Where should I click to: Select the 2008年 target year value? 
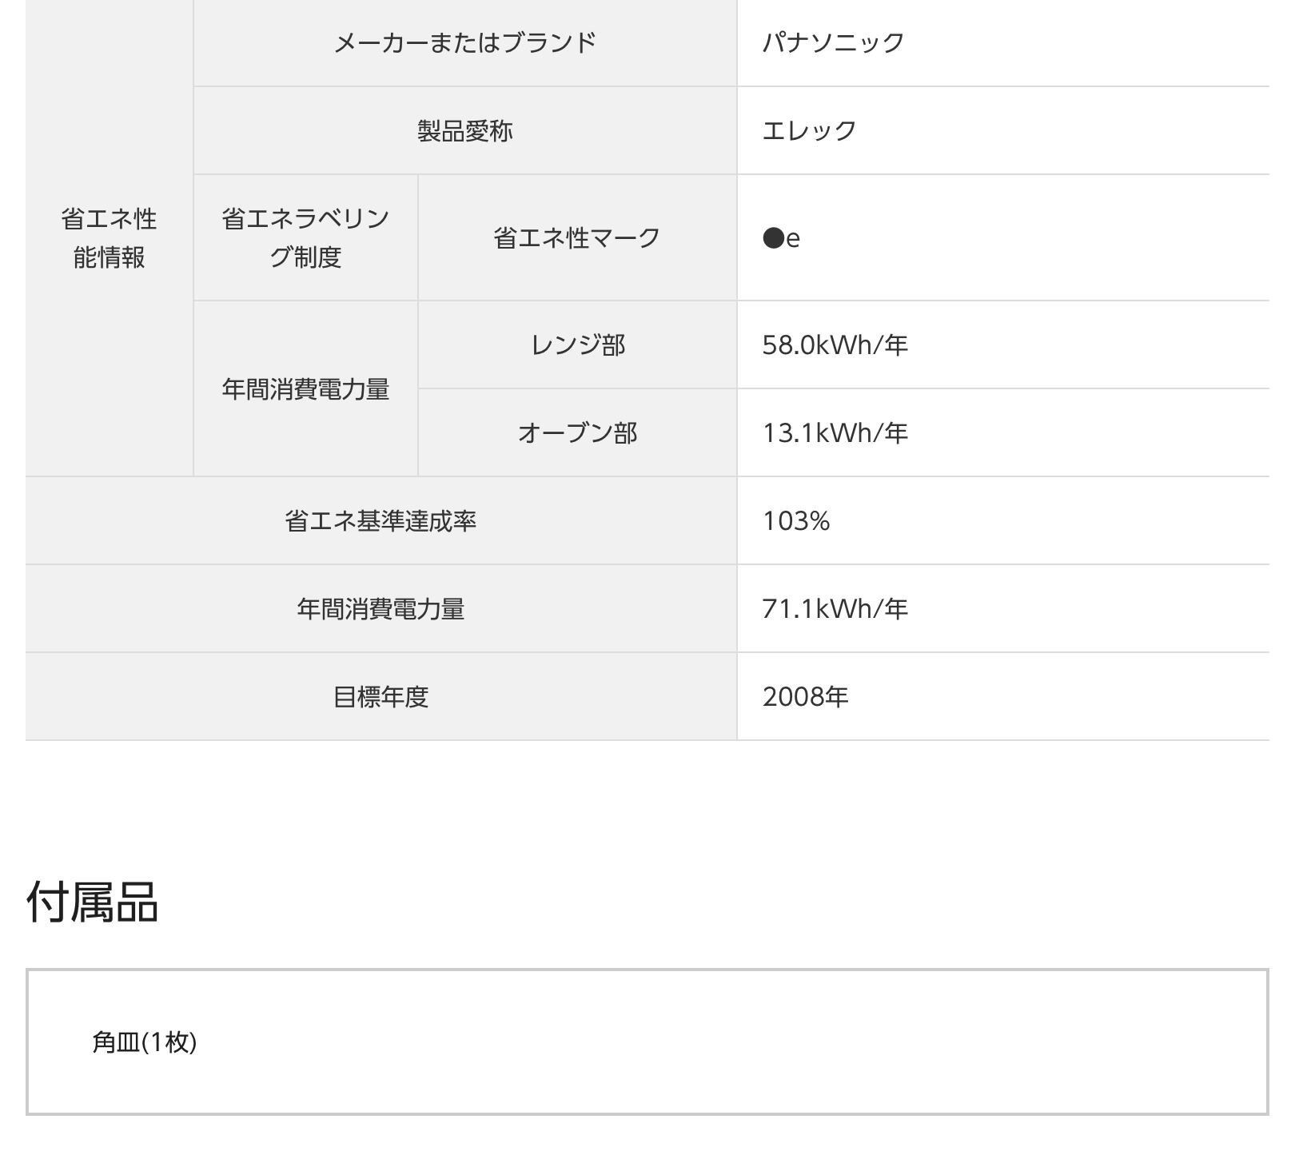(x=805, y=696)
